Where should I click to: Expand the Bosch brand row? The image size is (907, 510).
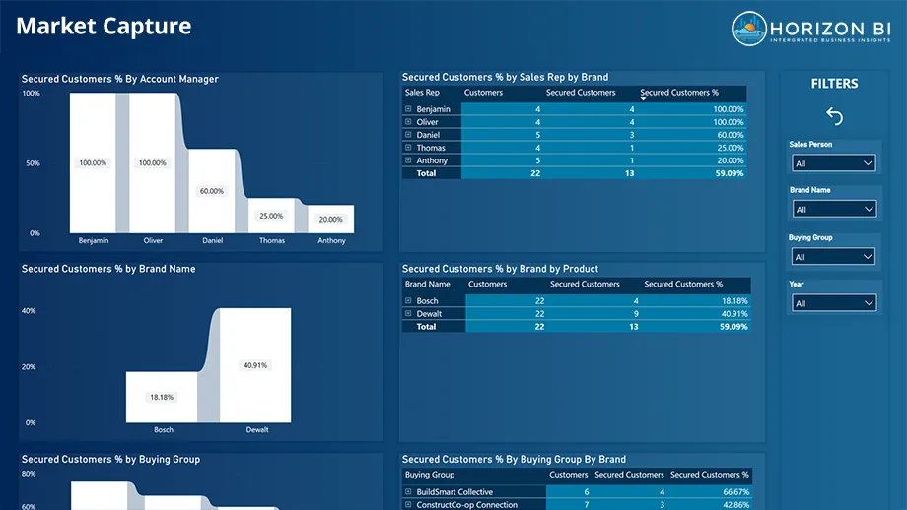pyautogui.click(x=408, y=300)
